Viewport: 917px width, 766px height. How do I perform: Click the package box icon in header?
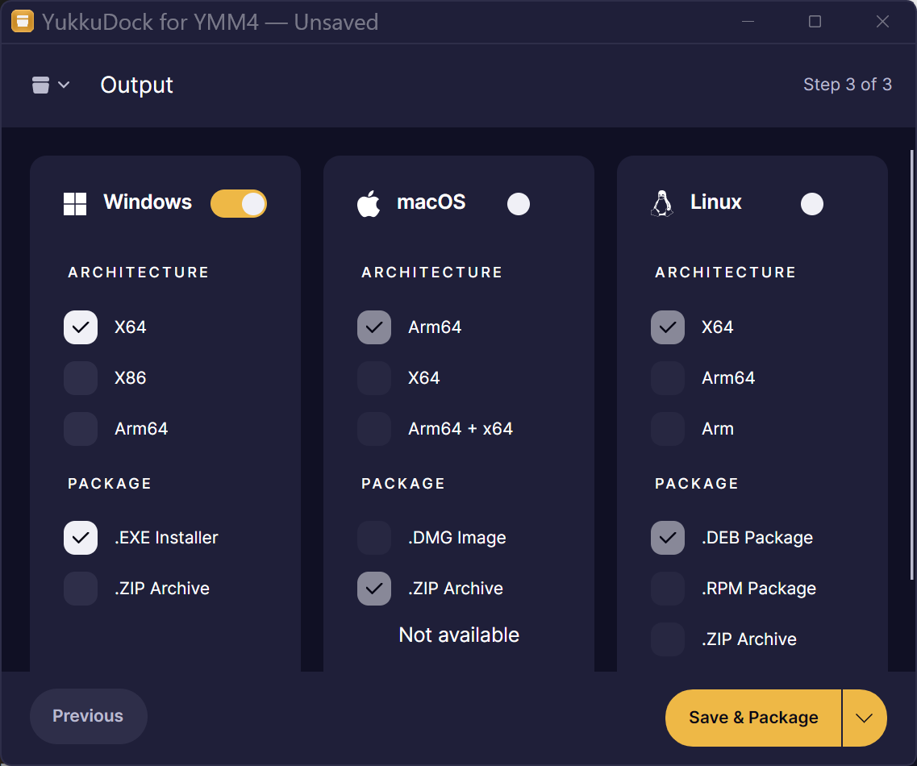pos(41,85)
